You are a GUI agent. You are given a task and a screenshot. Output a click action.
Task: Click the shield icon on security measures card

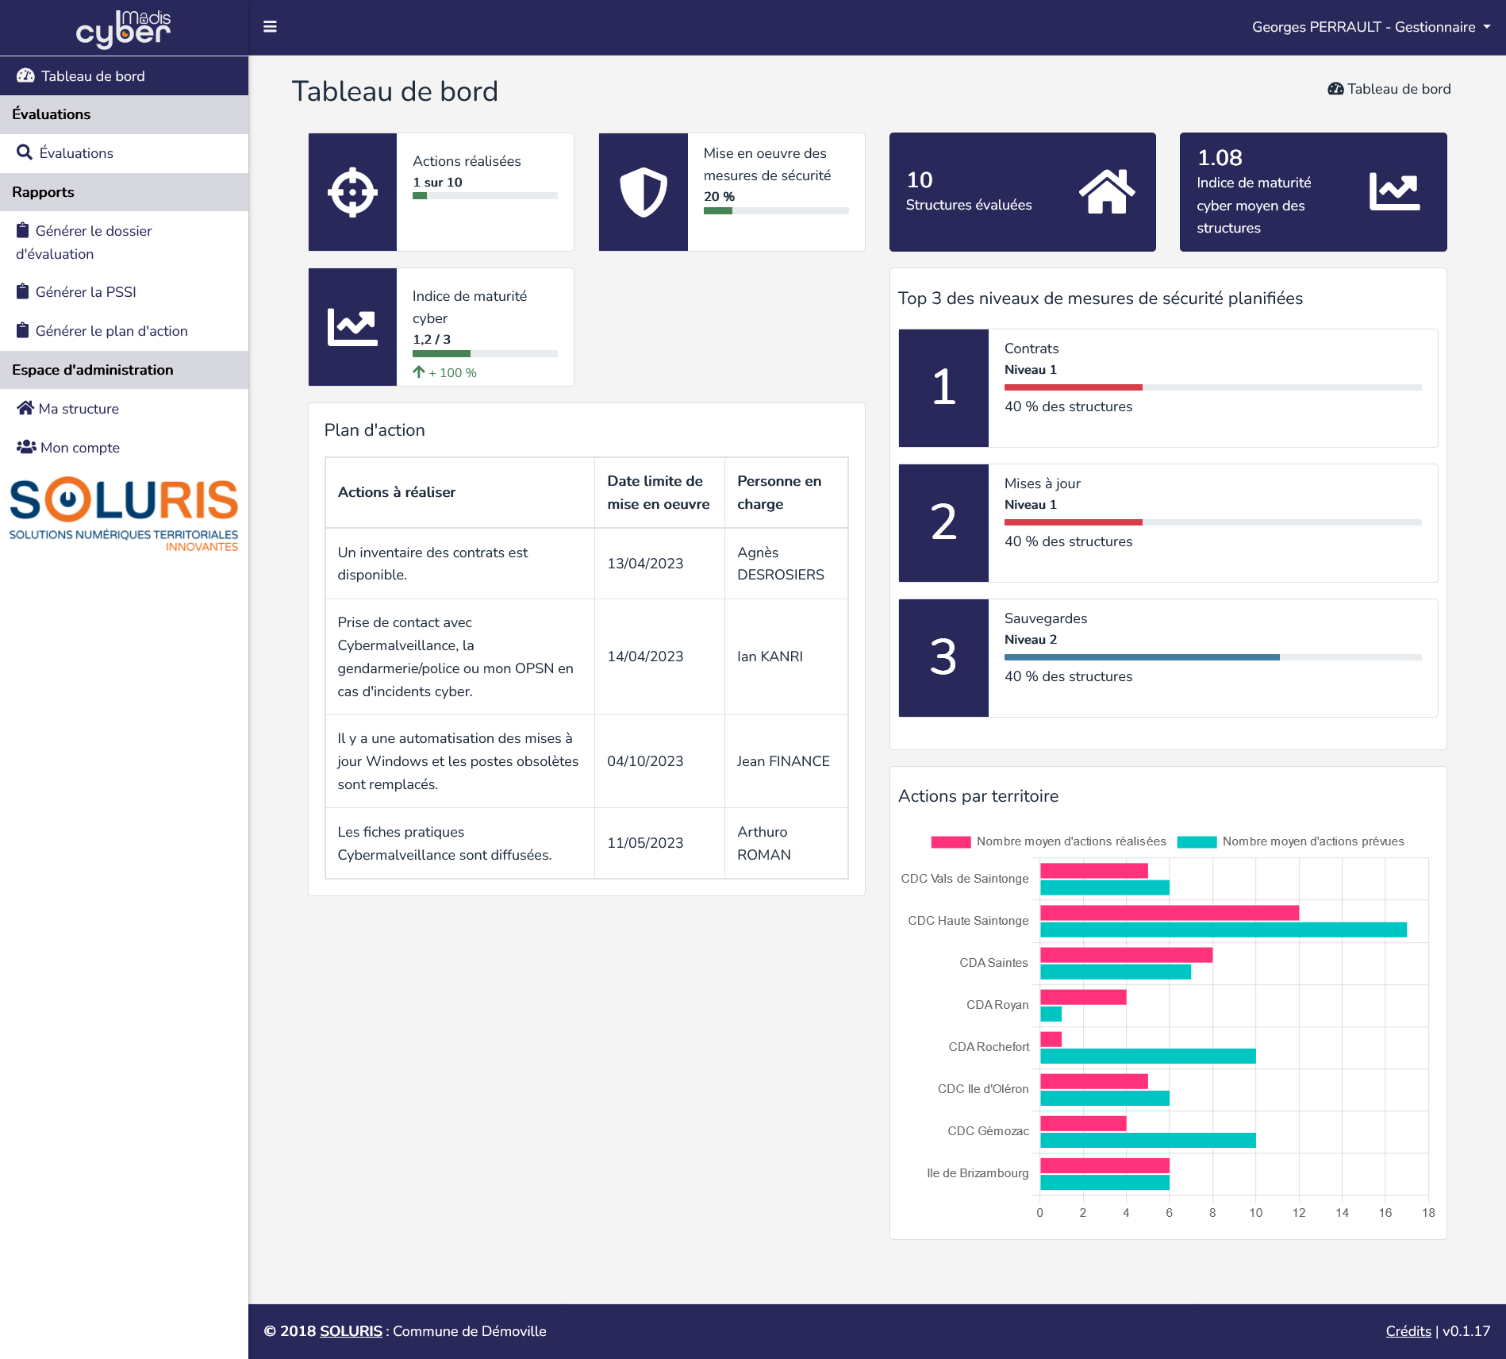643,192
